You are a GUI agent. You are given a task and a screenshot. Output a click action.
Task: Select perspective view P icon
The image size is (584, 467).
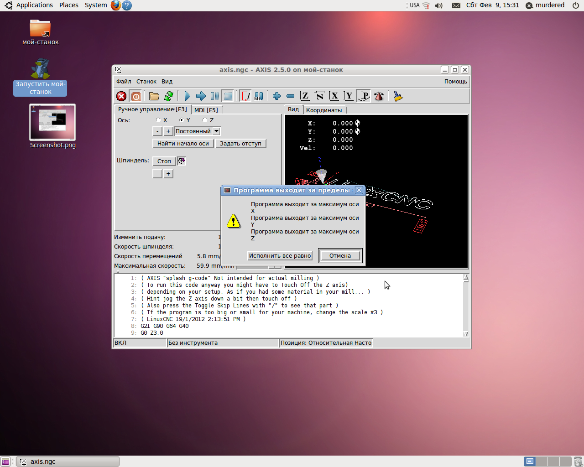[x=364, y=96]
